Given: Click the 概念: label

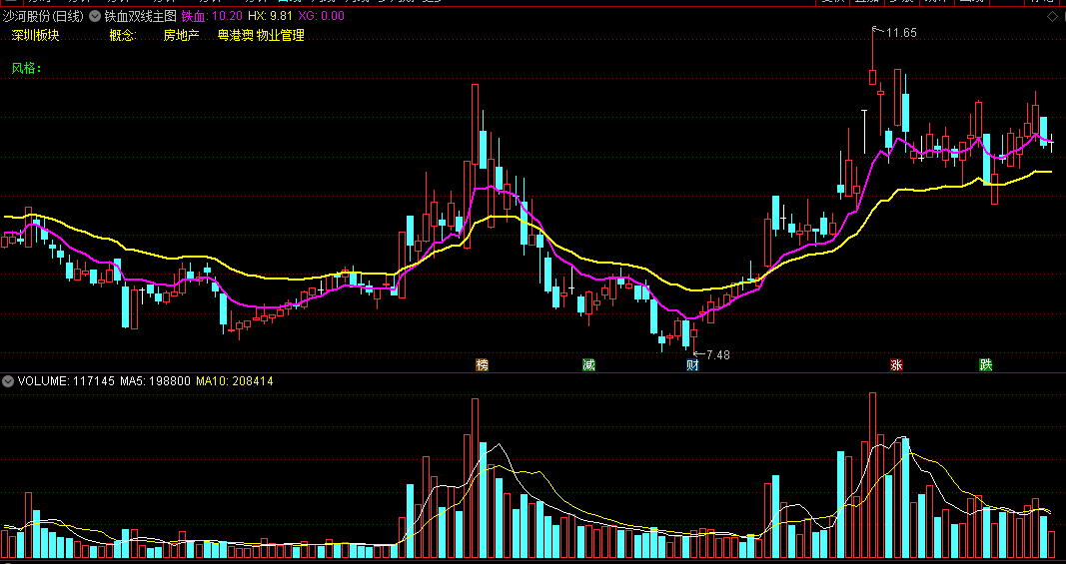Looking at the screenshot, I should 123,35.
